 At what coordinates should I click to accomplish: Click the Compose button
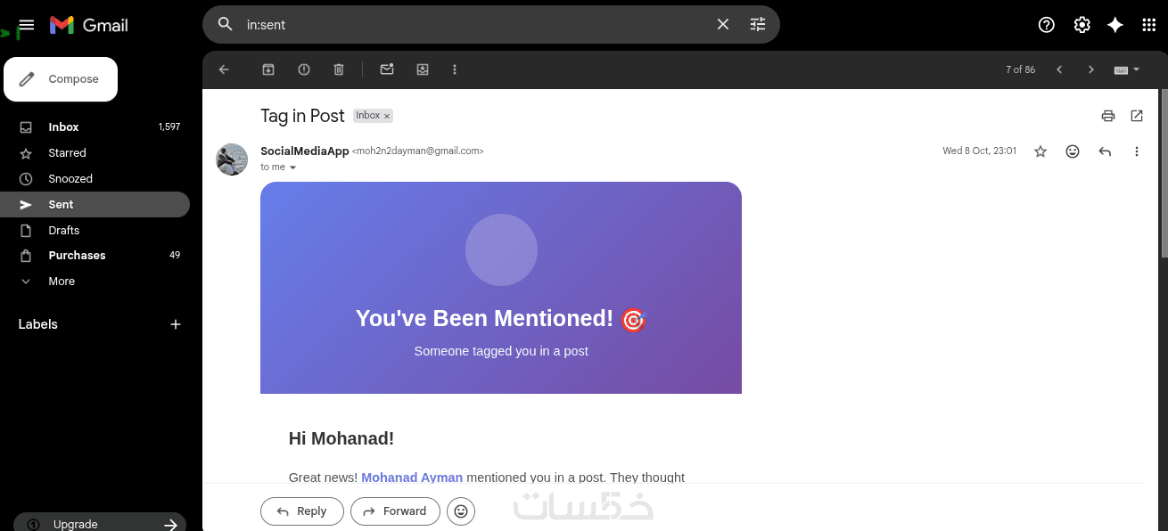pos(61,79)
